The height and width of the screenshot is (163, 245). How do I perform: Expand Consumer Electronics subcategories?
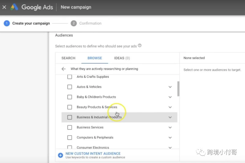pyautogui.click(x=170, y=148)
